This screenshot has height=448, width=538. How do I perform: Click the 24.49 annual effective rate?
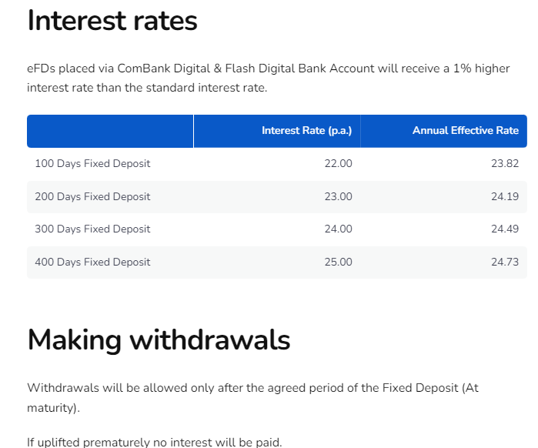pos(505,229)
